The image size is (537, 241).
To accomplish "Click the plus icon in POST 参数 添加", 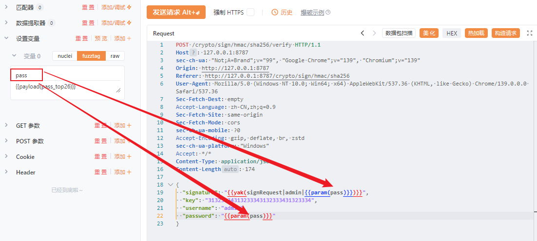I will [129, 141].
